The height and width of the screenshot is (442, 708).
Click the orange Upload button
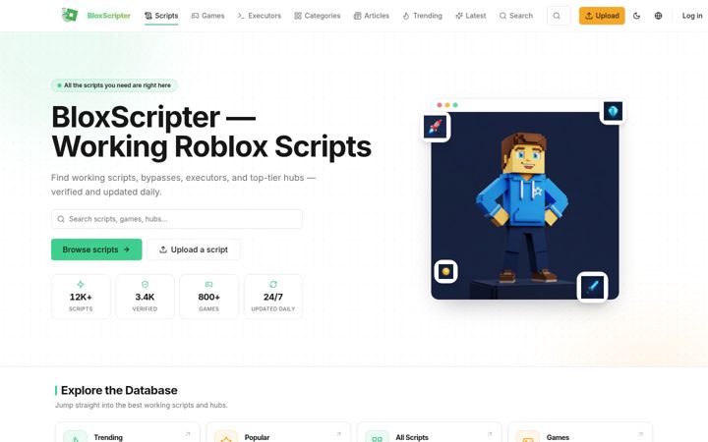(602, 16)
